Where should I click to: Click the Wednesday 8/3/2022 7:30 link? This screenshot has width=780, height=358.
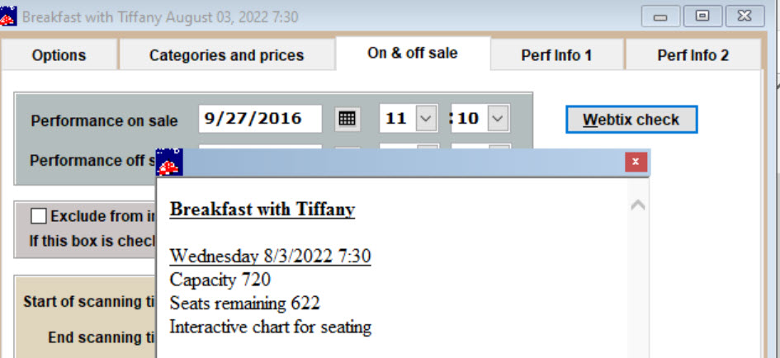(x=270, y=256)
